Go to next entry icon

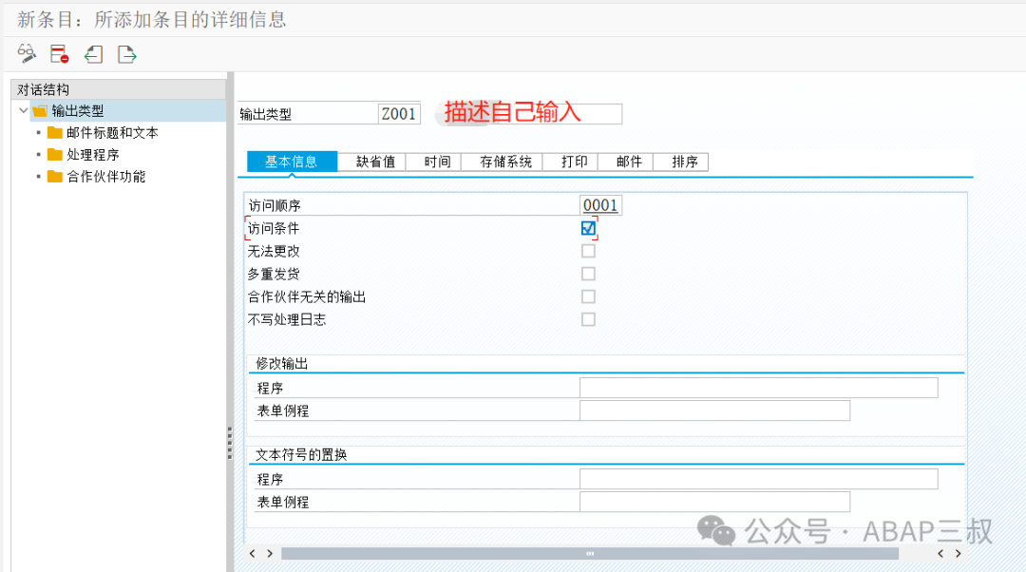127,53
